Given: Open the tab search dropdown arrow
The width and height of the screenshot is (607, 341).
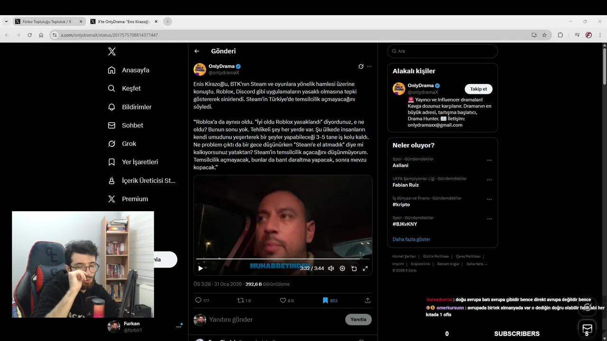Looking at the screenshot, I should tap(6, 22).
